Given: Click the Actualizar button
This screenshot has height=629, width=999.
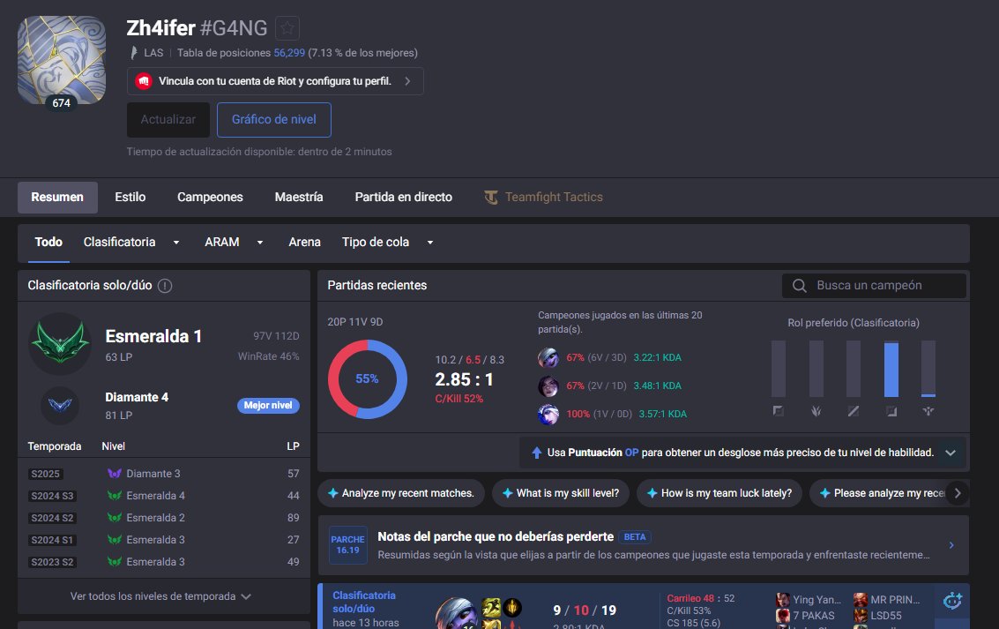Looking at the screenshot, I should [168, 120].
